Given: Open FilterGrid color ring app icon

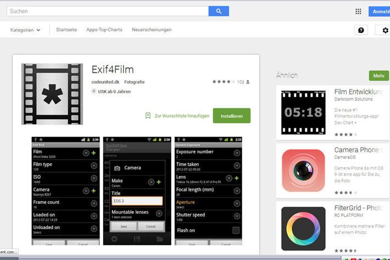Looking at the screenshot, I should [303, 229].
